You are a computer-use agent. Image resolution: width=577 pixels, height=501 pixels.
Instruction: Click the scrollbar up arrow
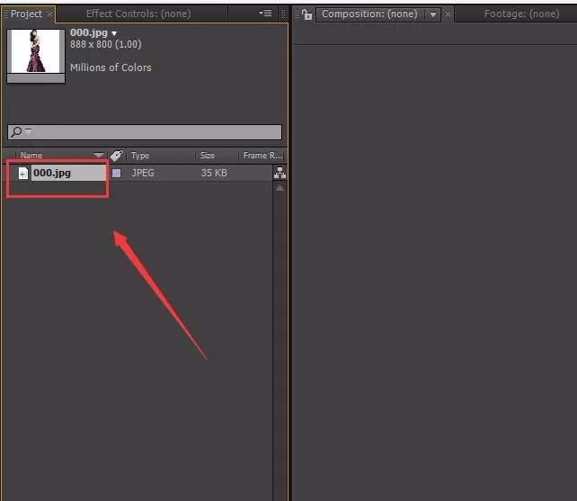point(280,188)
